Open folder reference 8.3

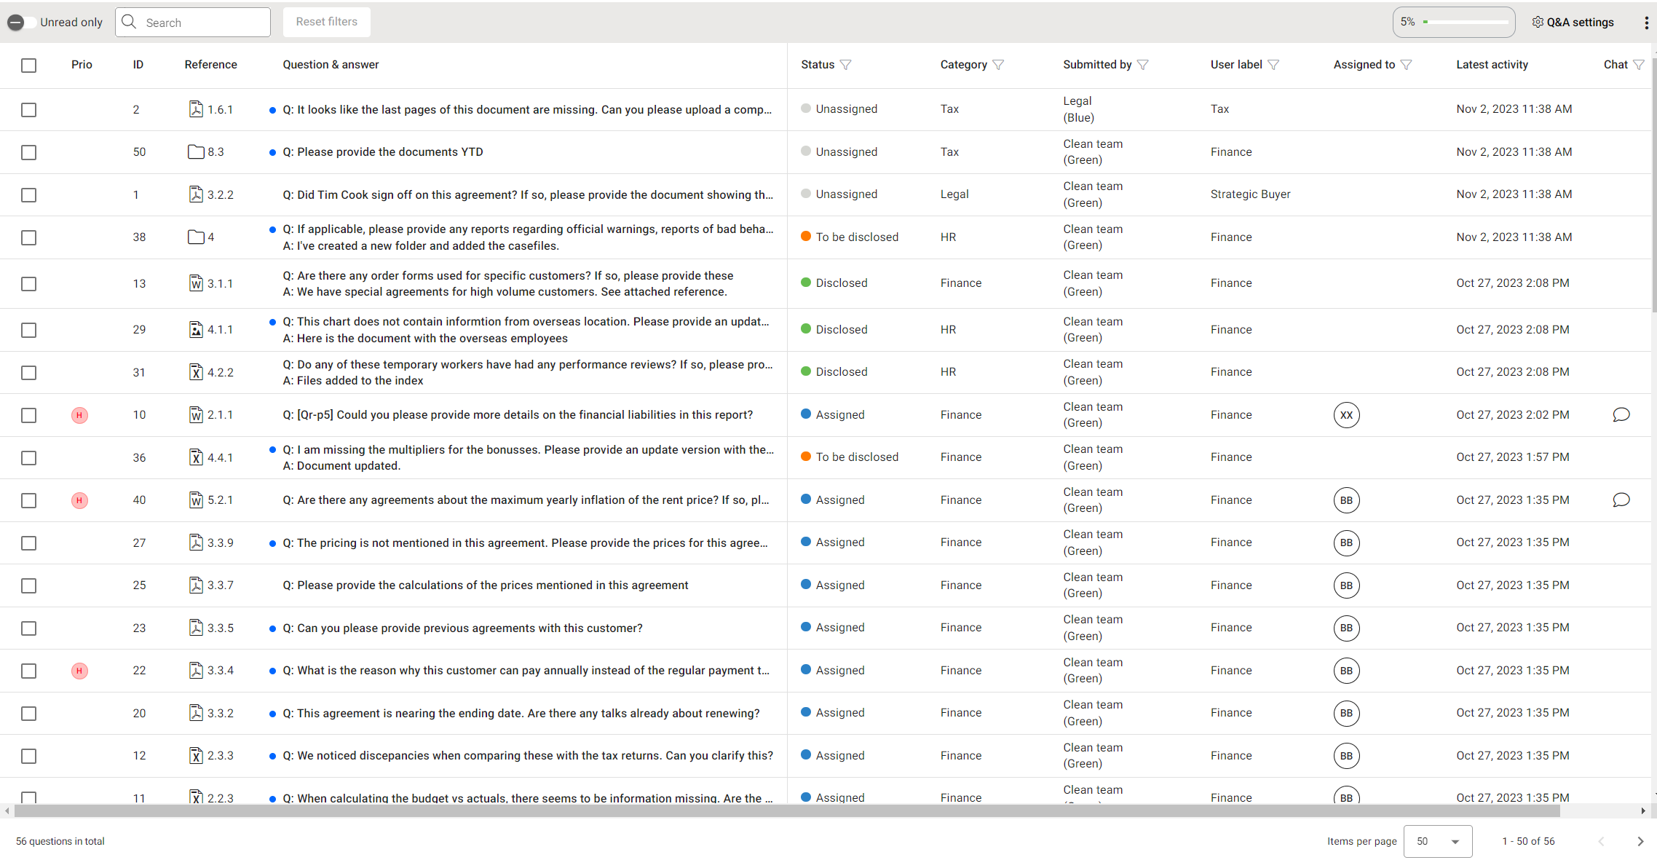206,152
